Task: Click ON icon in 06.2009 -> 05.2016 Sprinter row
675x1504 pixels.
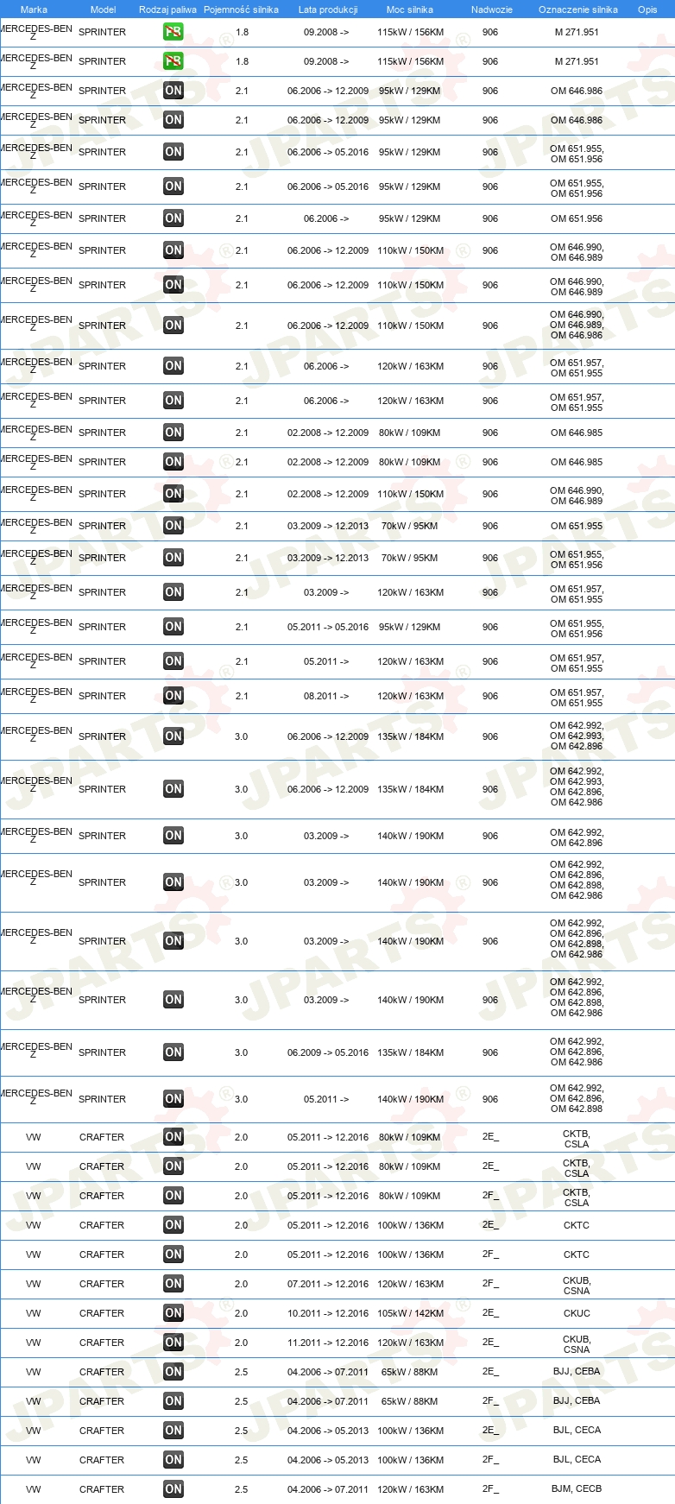Action: tap(173, 1052)
